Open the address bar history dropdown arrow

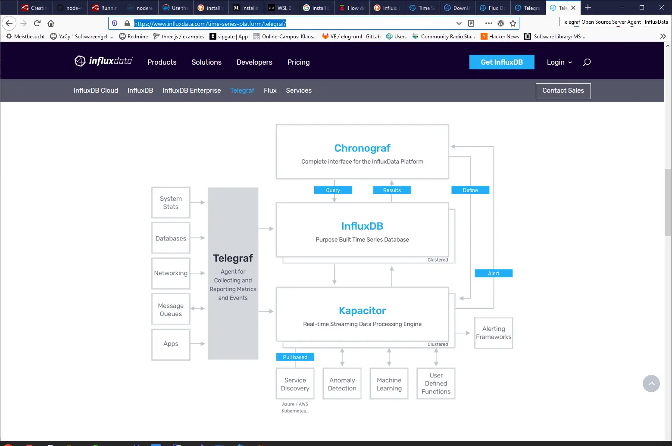(459, 23)
